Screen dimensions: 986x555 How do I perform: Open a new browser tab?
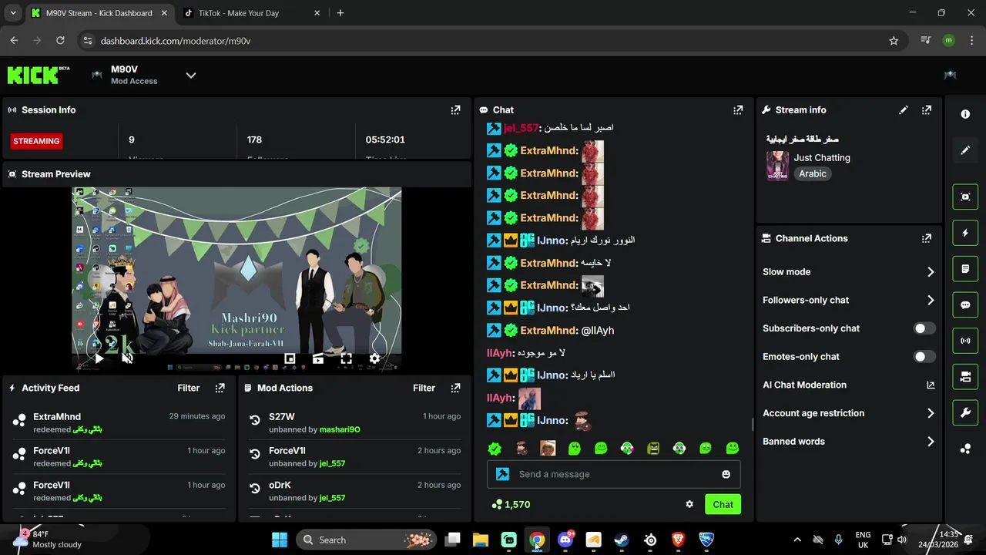tap(340, 13)
